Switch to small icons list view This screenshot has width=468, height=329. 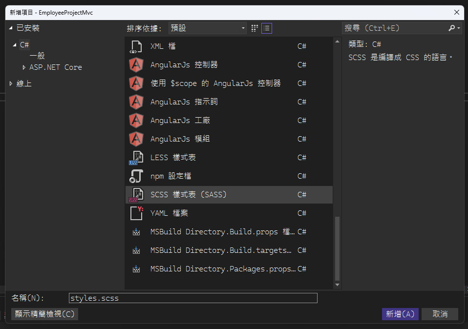[267, 28]
